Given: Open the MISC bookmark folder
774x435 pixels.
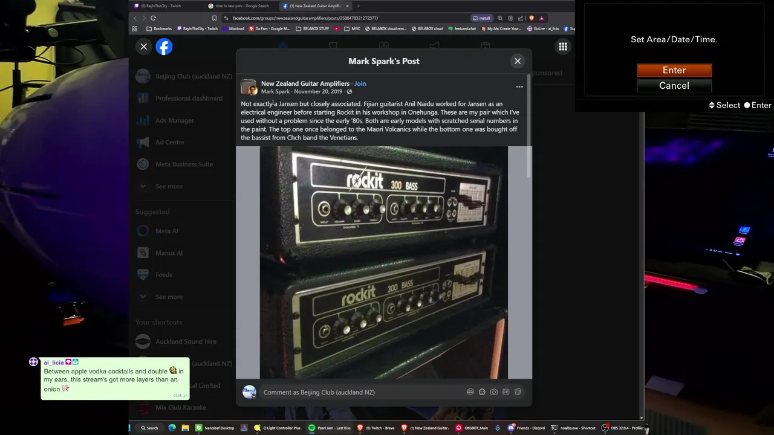Looking at the screenshot, I should [x=352, y=28].
